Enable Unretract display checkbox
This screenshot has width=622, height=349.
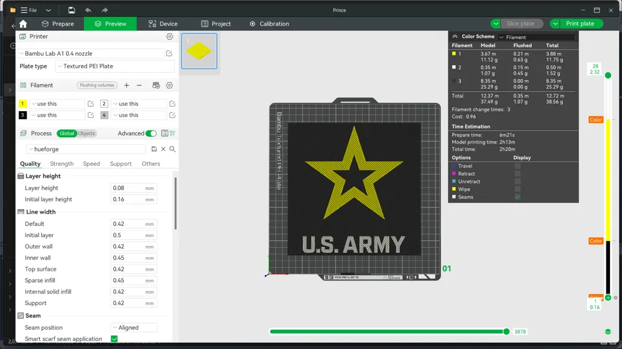pos(518,181)
